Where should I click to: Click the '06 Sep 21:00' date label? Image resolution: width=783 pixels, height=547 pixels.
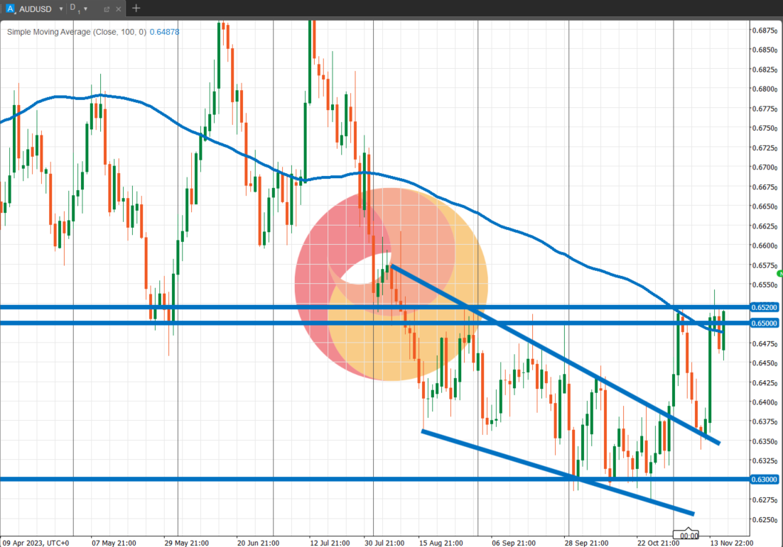click(x=513, y=543)
